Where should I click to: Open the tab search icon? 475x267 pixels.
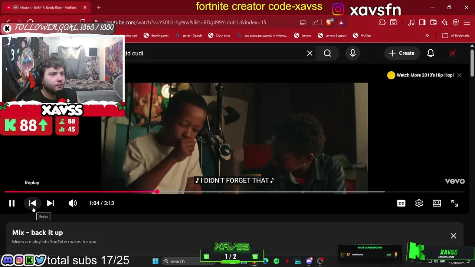tap(393, 22)
